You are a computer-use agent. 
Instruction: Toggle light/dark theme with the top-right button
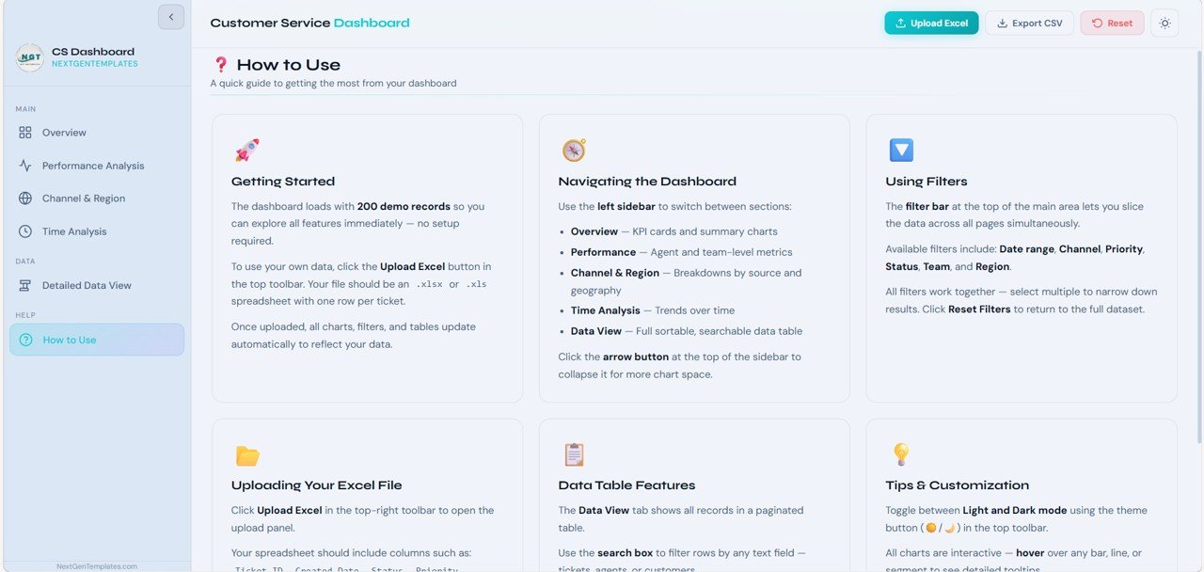click(x=1164, y=23)
